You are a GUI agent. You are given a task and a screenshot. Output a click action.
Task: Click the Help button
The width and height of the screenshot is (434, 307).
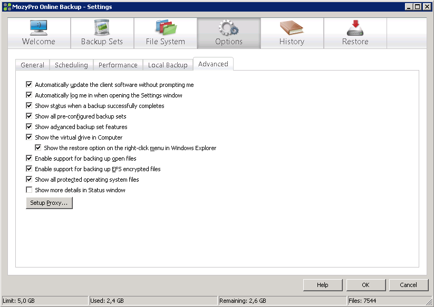coord(323,285)
